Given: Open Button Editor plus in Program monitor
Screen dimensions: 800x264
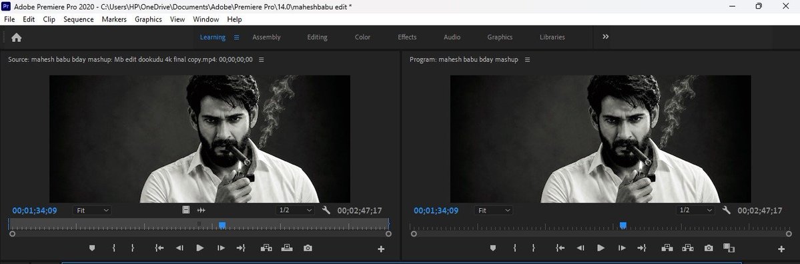Looking at the screenshot, I should [781, 249].
